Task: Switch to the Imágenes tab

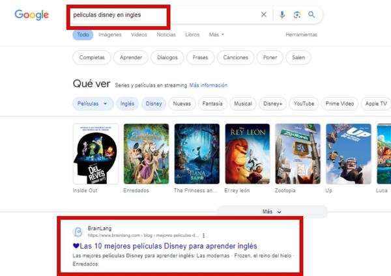Action: point(110,34)
